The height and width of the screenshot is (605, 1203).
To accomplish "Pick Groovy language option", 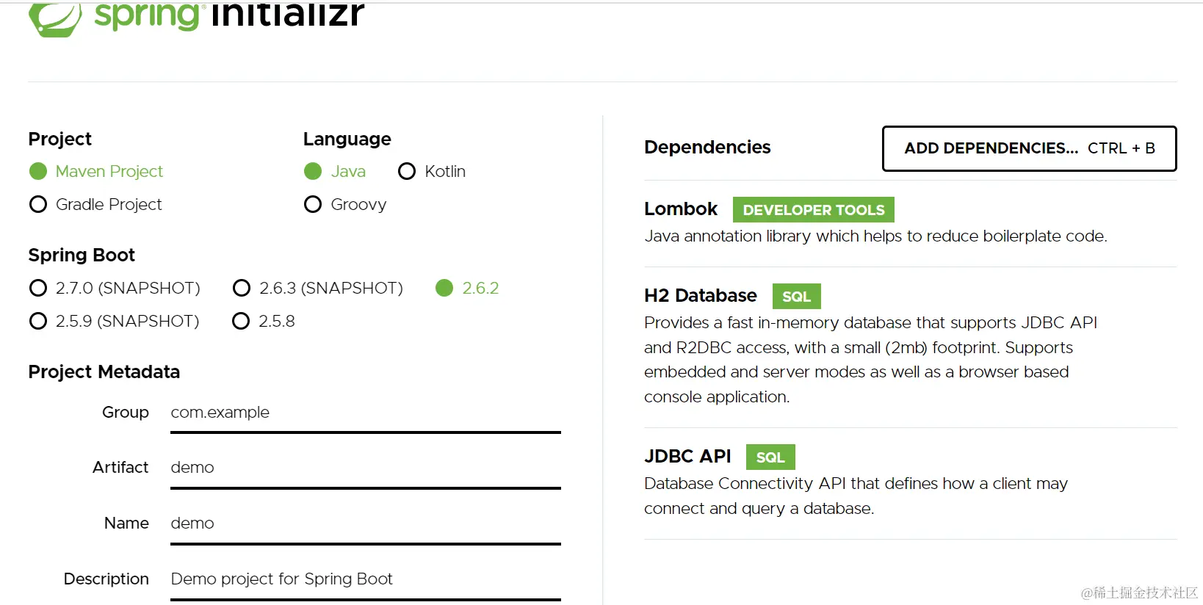I will coord(313,204).
